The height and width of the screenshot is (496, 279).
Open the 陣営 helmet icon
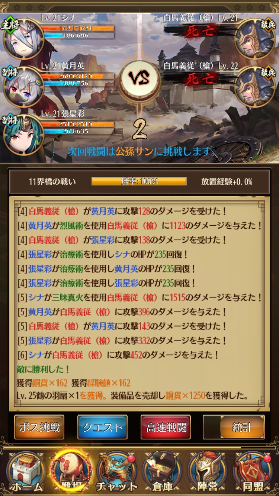click(x=208, y=471)
